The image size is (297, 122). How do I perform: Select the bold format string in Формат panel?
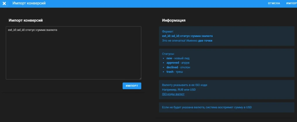point(187,36)
